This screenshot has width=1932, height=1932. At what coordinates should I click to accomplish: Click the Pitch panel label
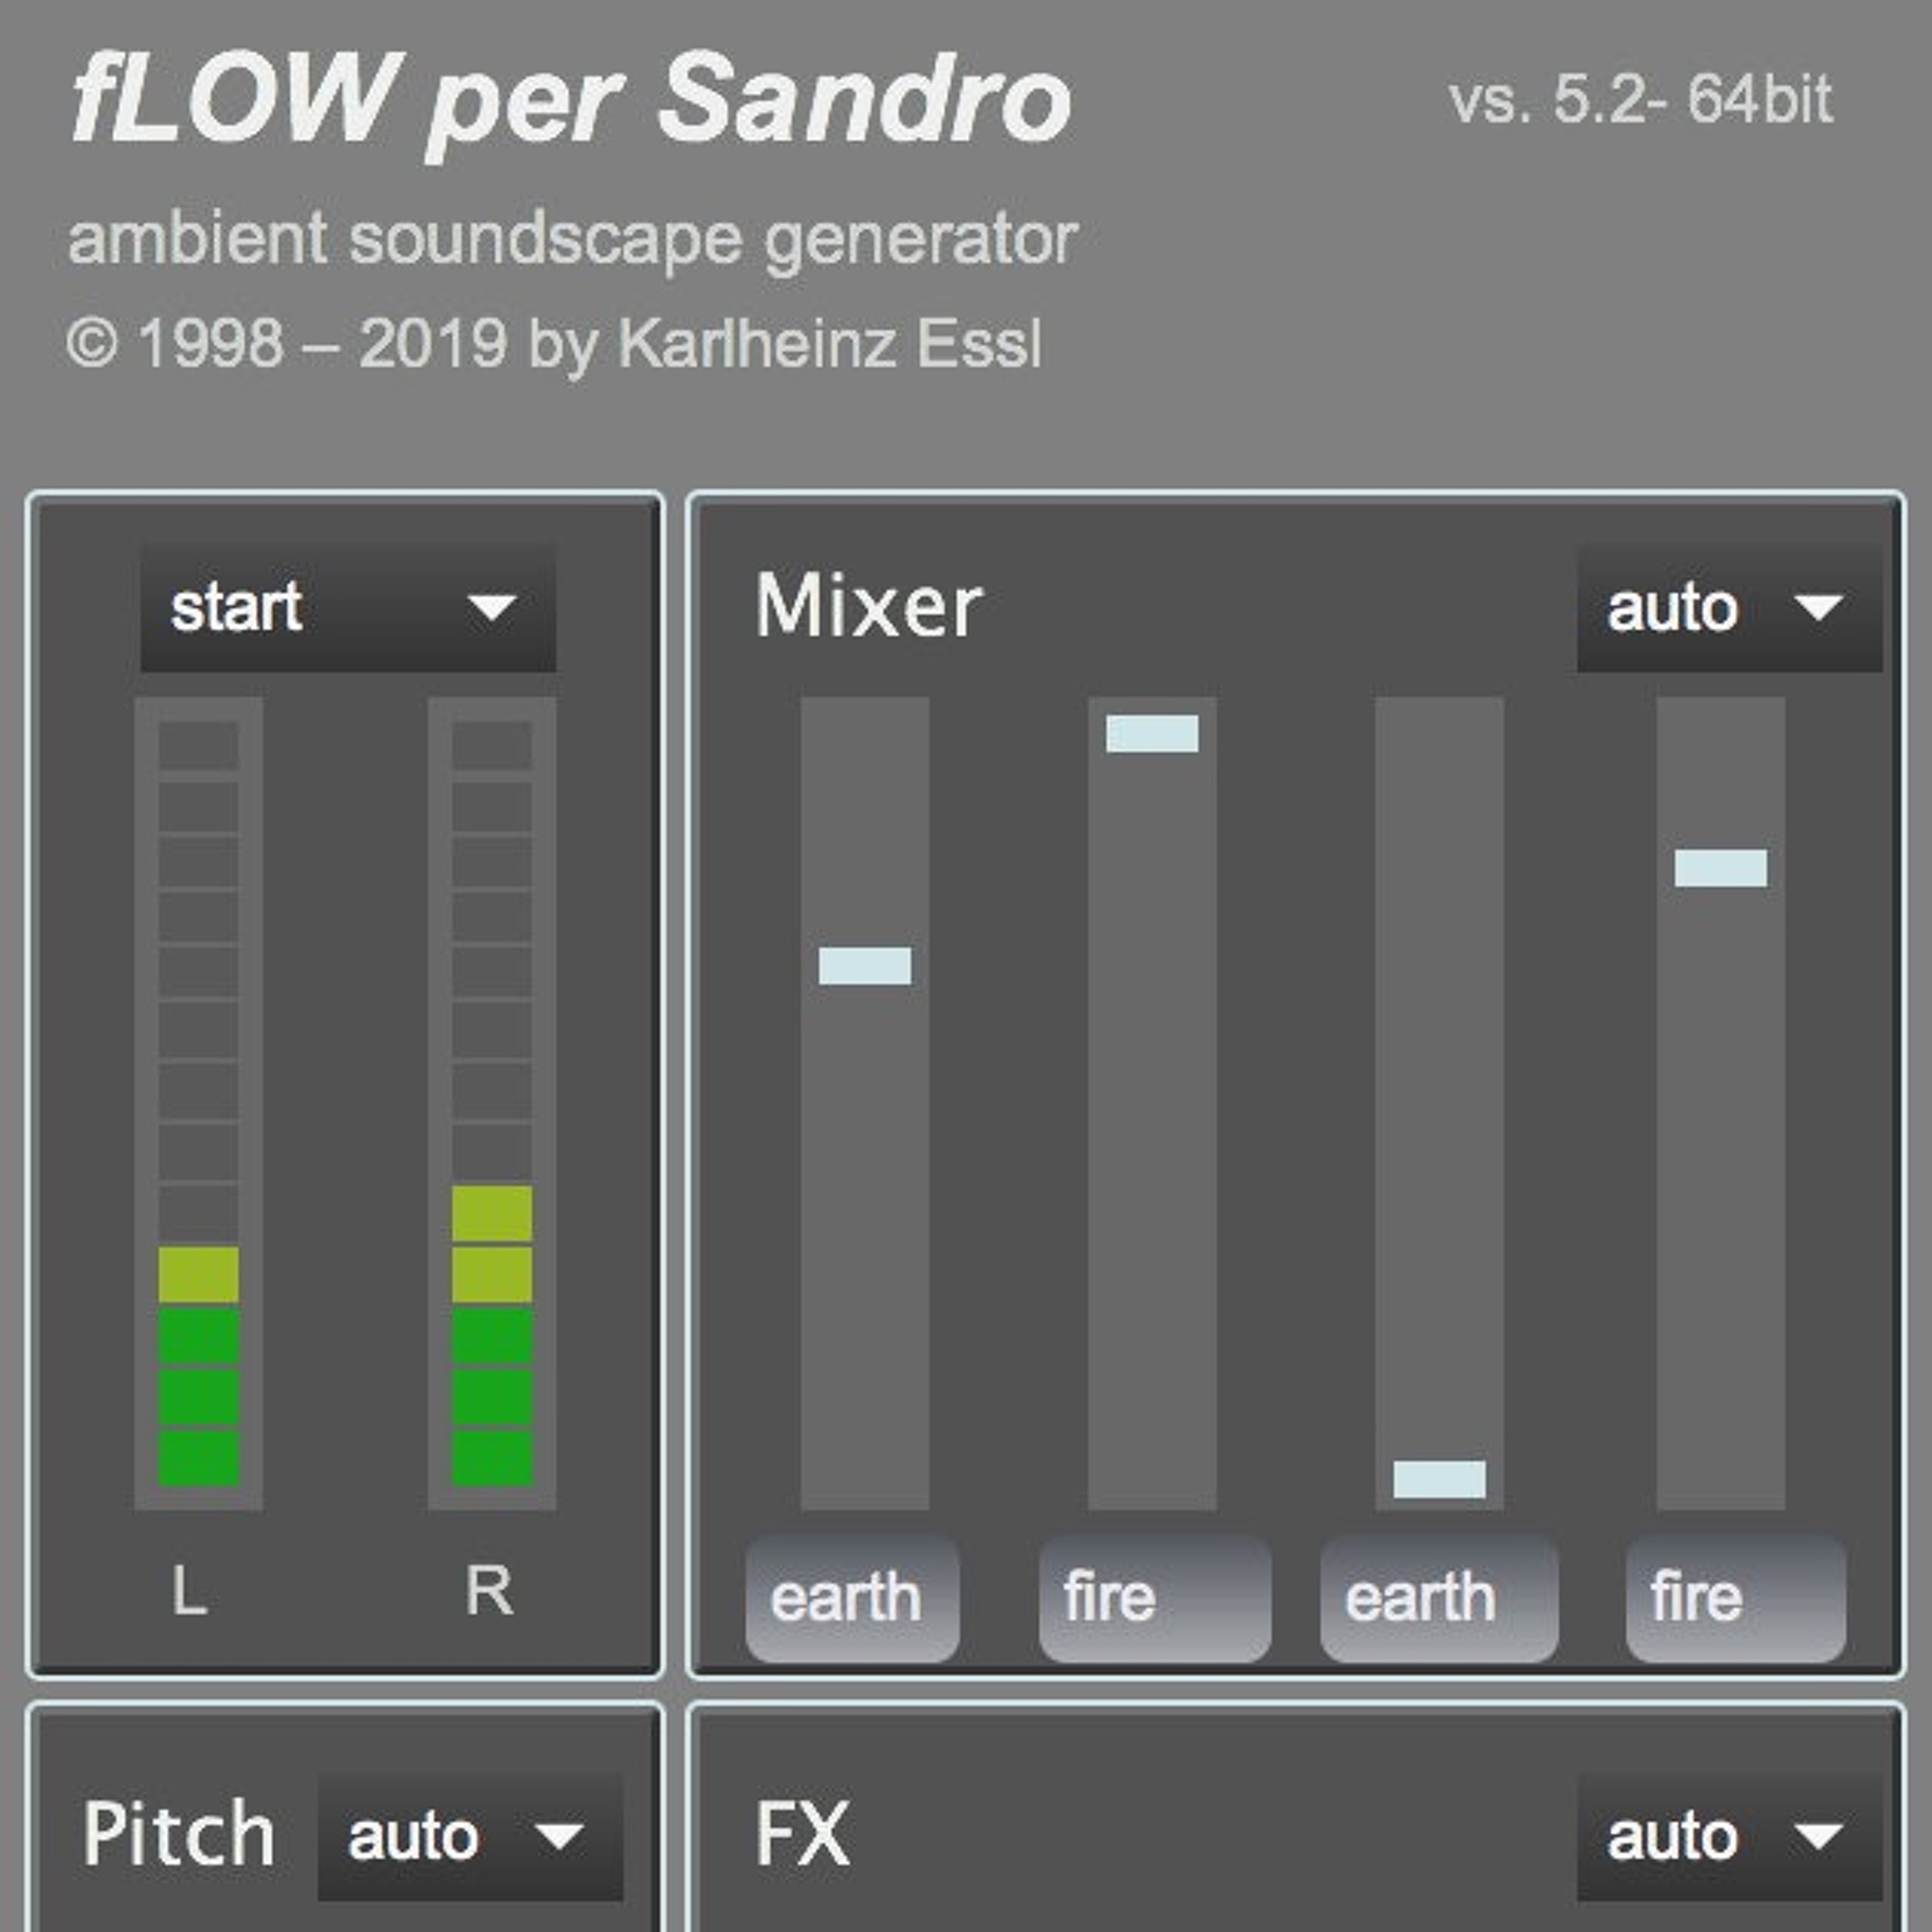point(179,1834)
